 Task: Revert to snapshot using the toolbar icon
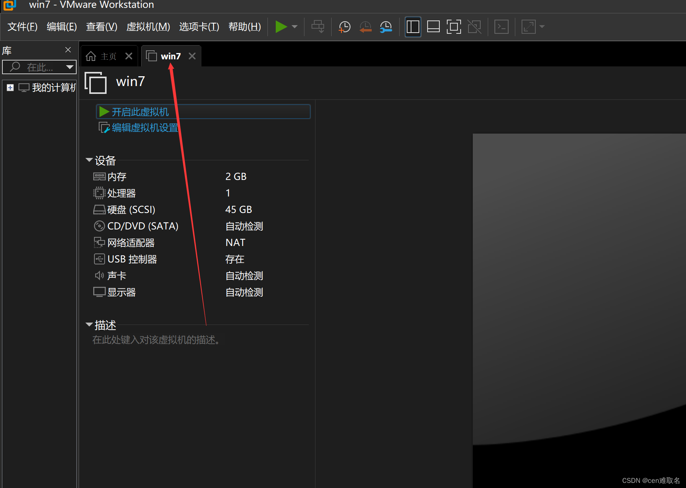pyautogui.click(x=365, y=27)
